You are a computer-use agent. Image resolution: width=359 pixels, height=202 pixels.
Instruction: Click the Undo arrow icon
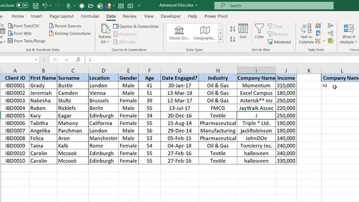45,6
